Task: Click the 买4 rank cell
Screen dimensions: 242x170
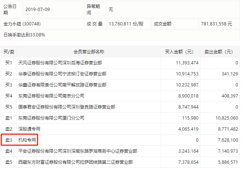Action: pos(9,96)
